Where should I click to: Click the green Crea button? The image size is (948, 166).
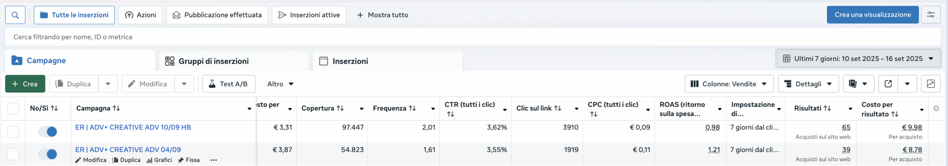pos(25,84)
